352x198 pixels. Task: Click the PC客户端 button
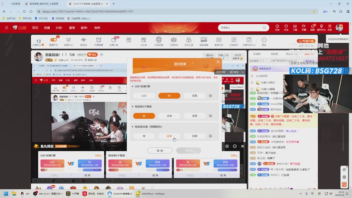[x=306, y=41]
